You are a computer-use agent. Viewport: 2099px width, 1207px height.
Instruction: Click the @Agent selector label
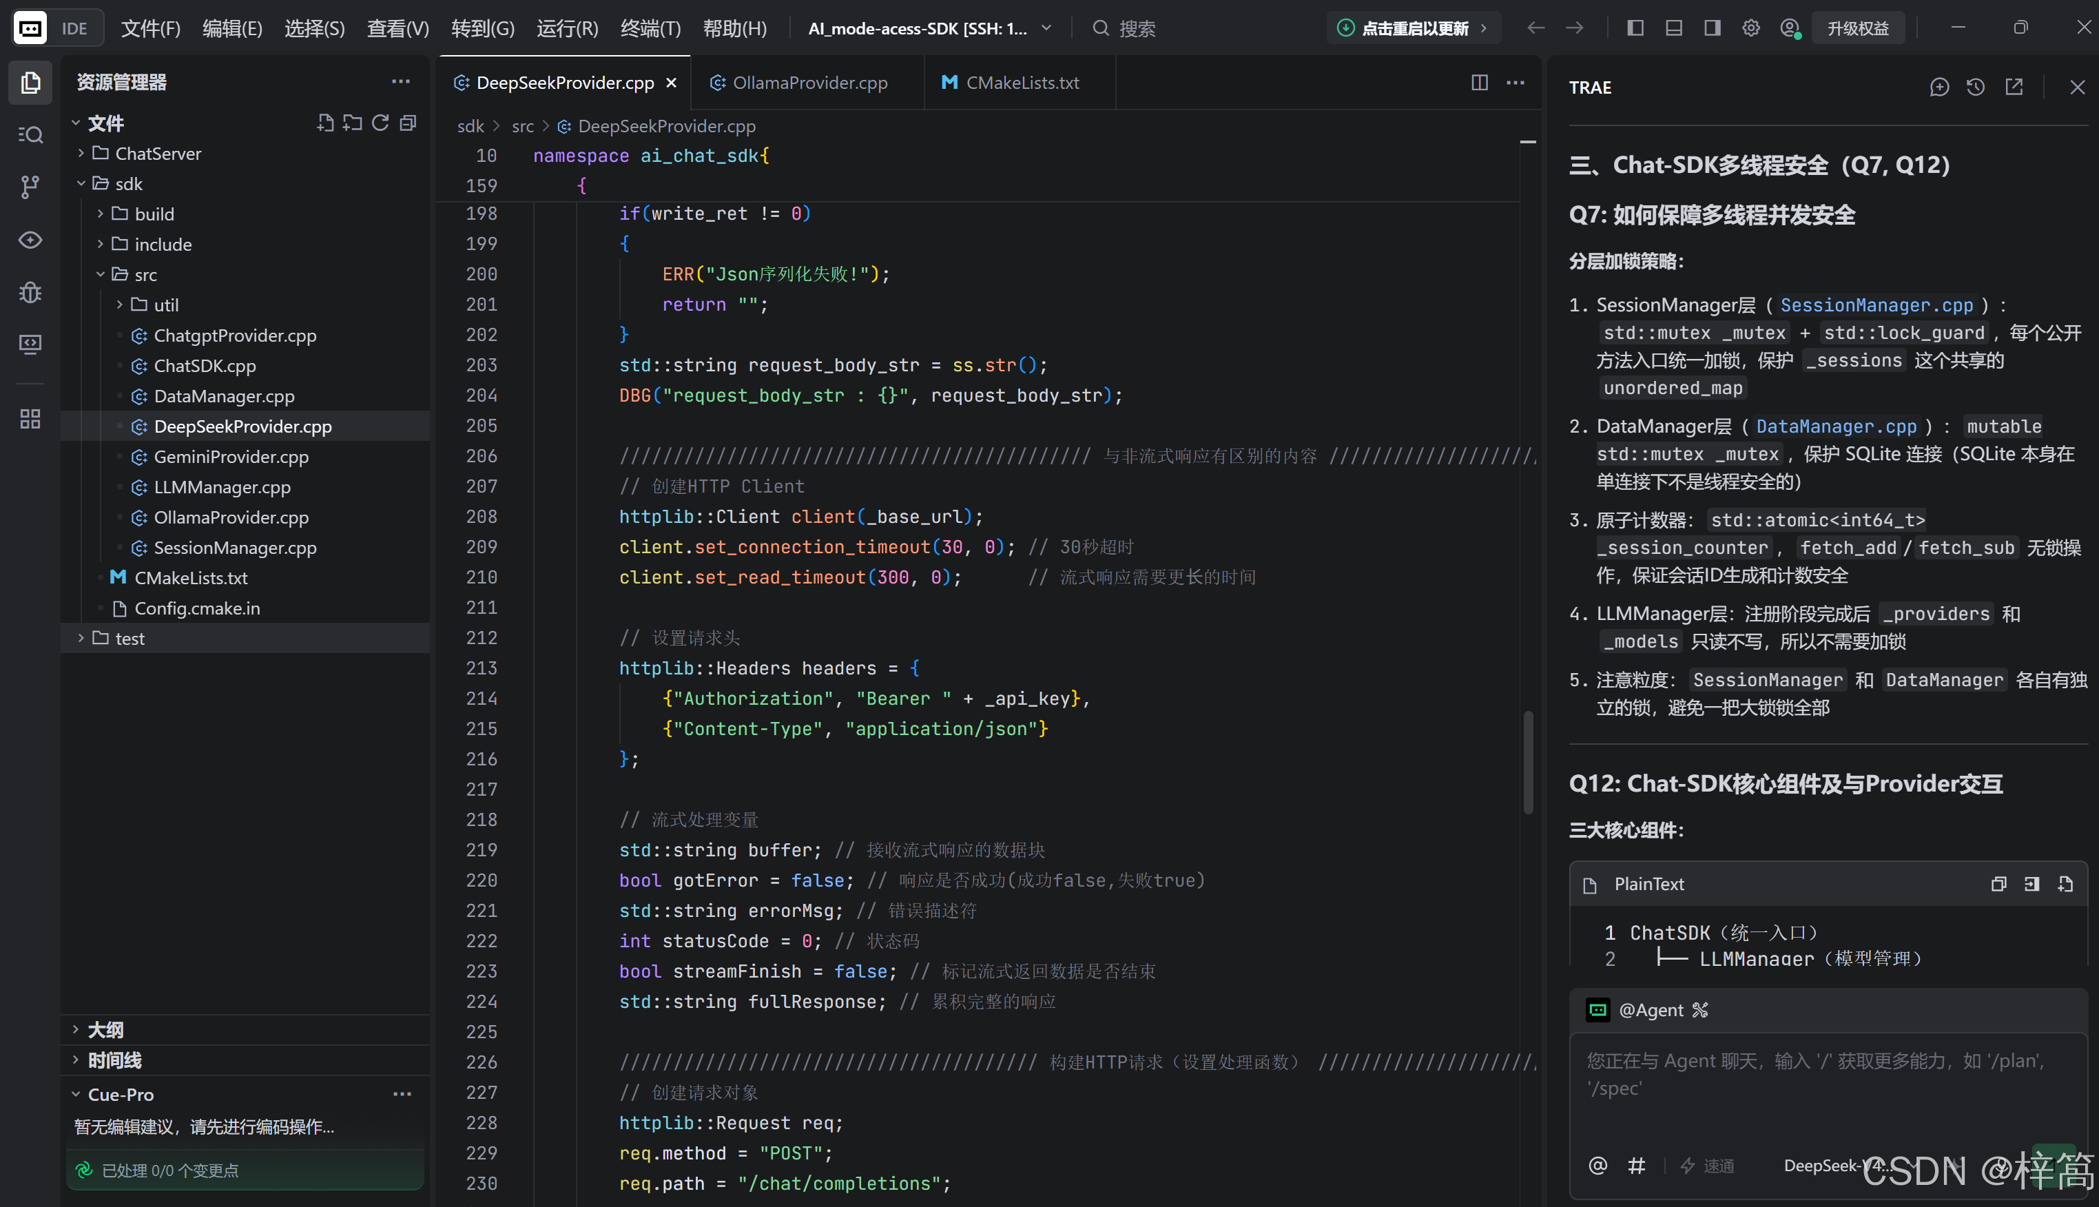click(1651, 1010)
